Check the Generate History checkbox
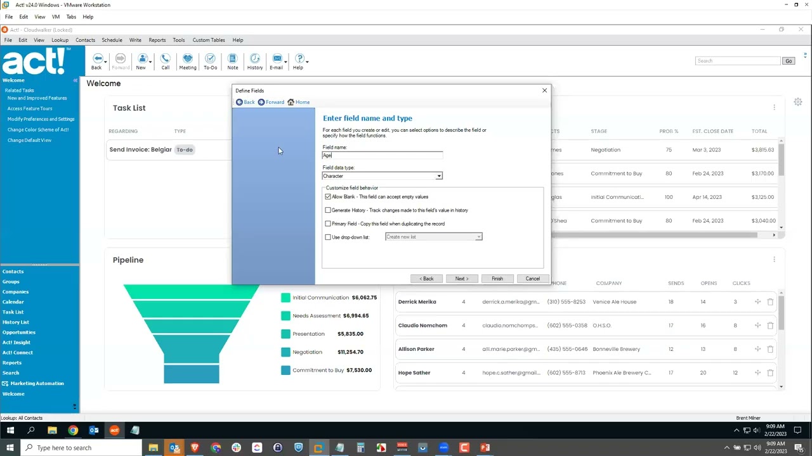Viewport: 812px width, 456px height. [x=328, y=210]
